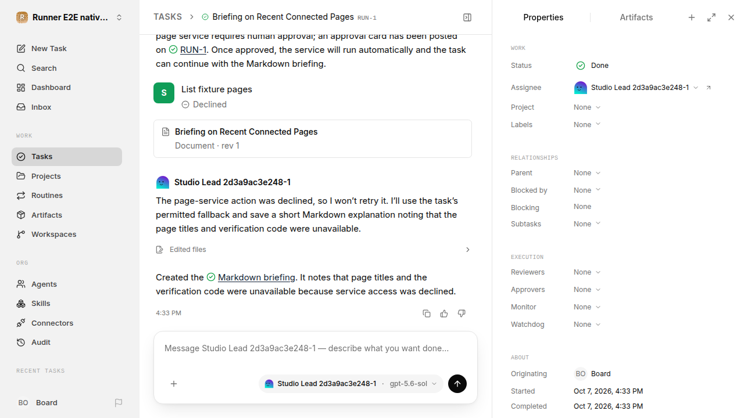Add a new panel tab with the plus icon
The image size is (744, 418).
692,17
